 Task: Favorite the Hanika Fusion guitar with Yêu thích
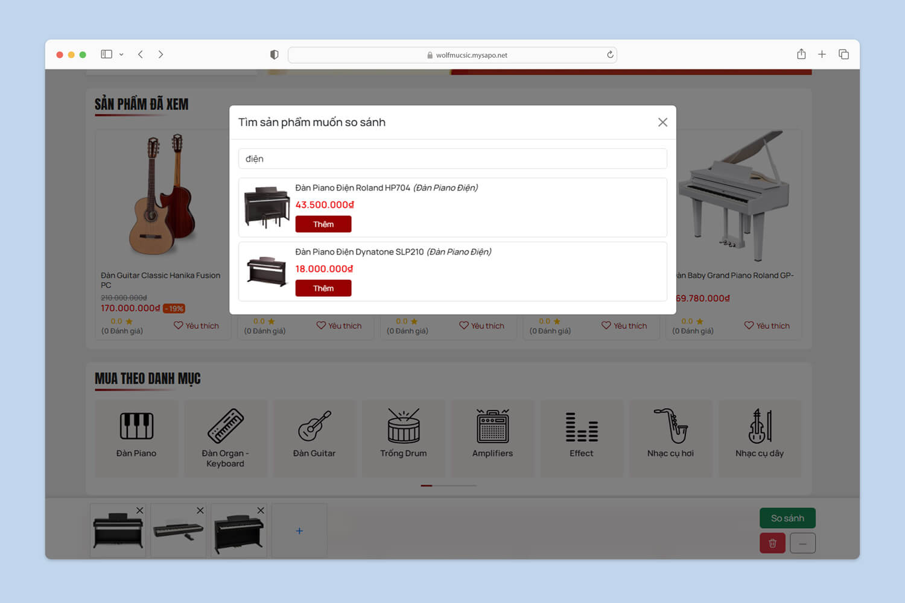(196, 326)
